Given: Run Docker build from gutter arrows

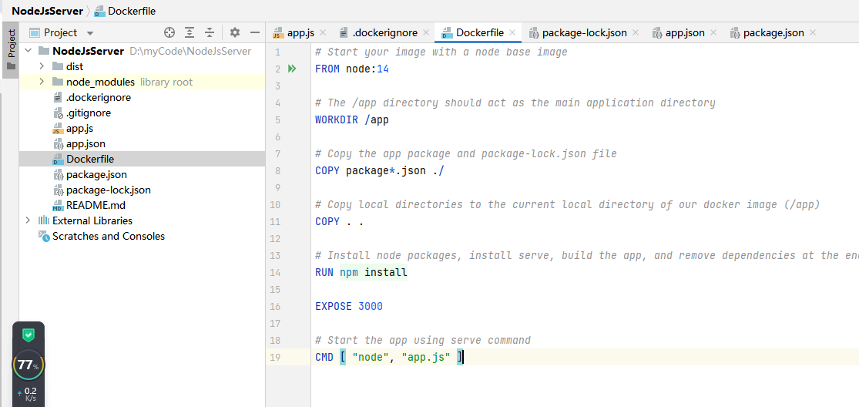Looking at the screenshot, I should click(292, 69).
